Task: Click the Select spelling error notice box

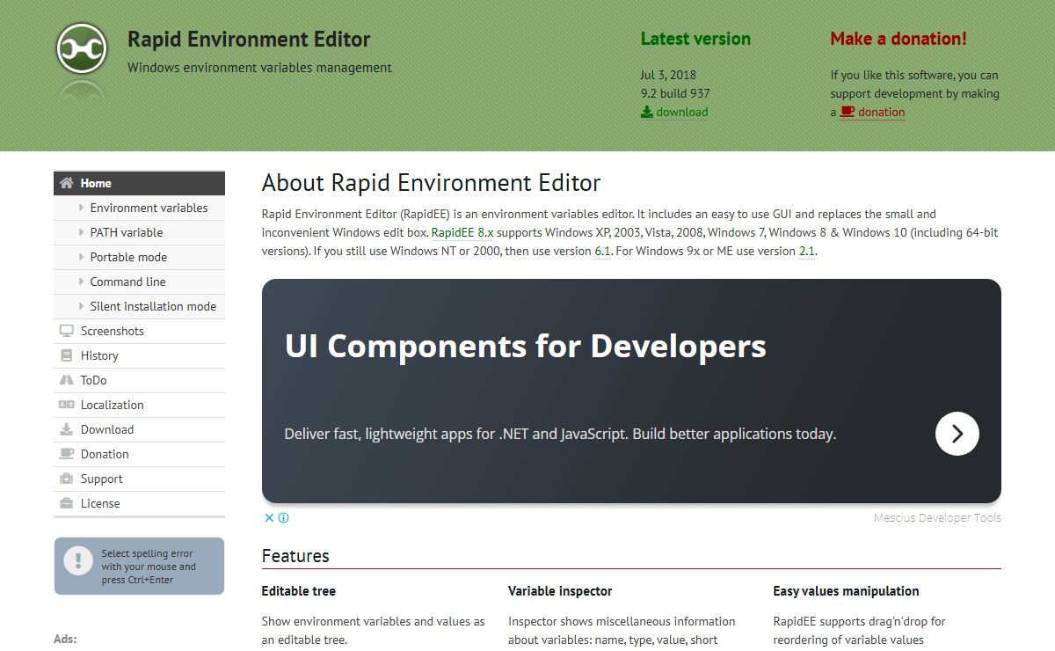Action: [139, 566]
